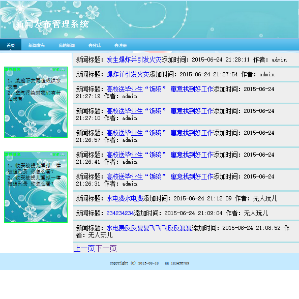Open news link 水电费水电费
This screenshot has width=299, height=299.
(x=125, y=198)
